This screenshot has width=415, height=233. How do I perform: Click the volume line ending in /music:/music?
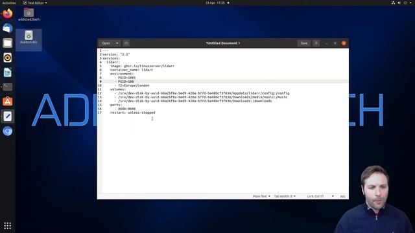[x=201, y=97]
